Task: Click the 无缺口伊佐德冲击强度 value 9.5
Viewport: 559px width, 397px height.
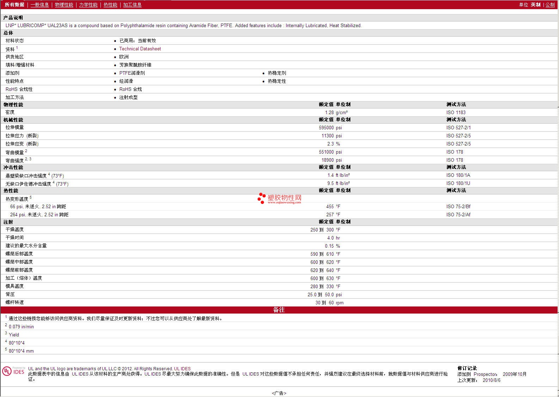Action: coord(330,183)
